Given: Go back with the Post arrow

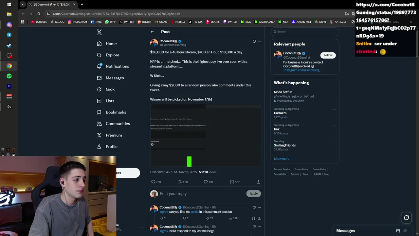Looking at the screenshot, I should (152, 31).
